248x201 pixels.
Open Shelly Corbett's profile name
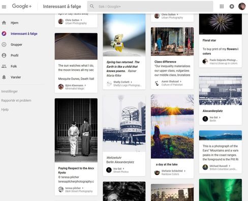pyautogui.click(x=121, y=82)
